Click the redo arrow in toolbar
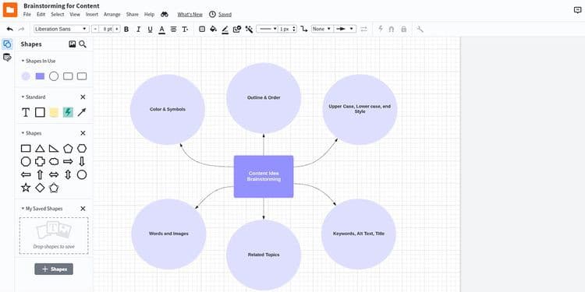585x292 pixels. [21, 29]
